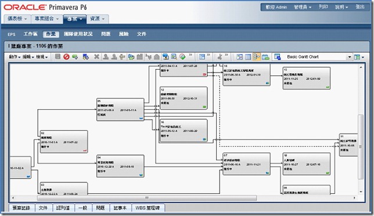Click the house-shaped toolbar icon
374x216 pixels.
(x=157, y=57)
